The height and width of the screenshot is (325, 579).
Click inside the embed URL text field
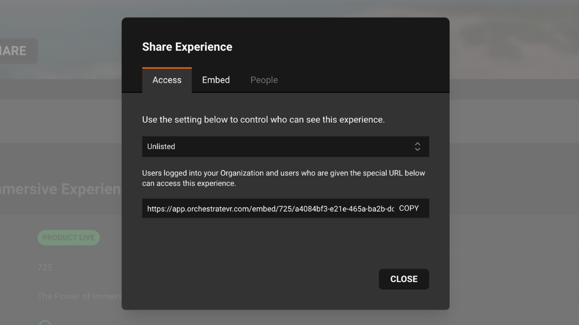point(269,208)
